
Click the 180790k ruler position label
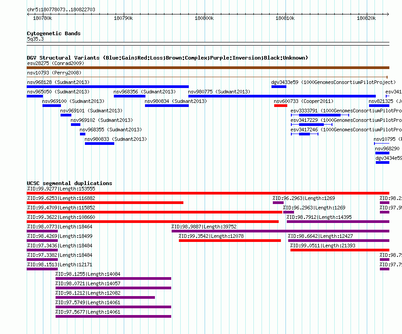tap(123, 18)
